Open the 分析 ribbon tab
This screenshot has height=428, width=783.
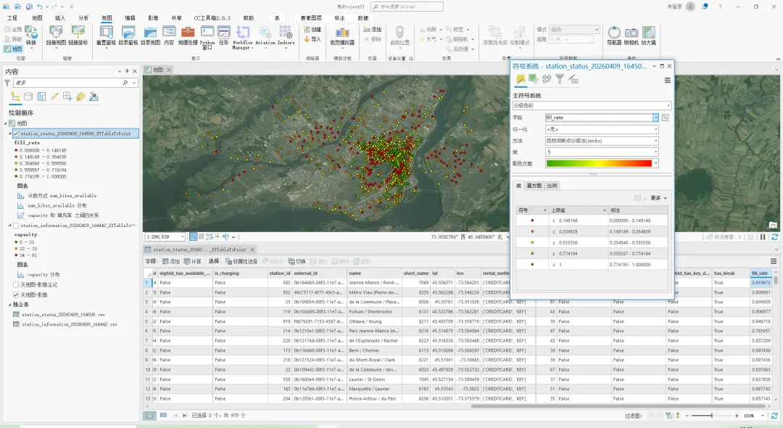click(83, 17)
